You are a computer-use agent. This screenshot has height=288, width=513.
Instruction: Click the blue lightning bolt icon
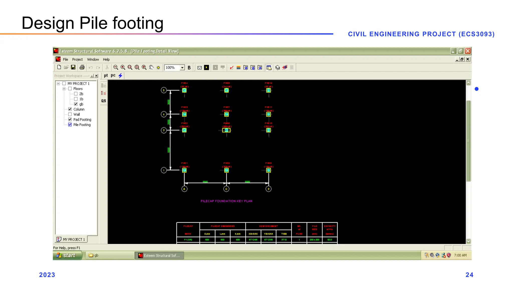pos(120,75)
